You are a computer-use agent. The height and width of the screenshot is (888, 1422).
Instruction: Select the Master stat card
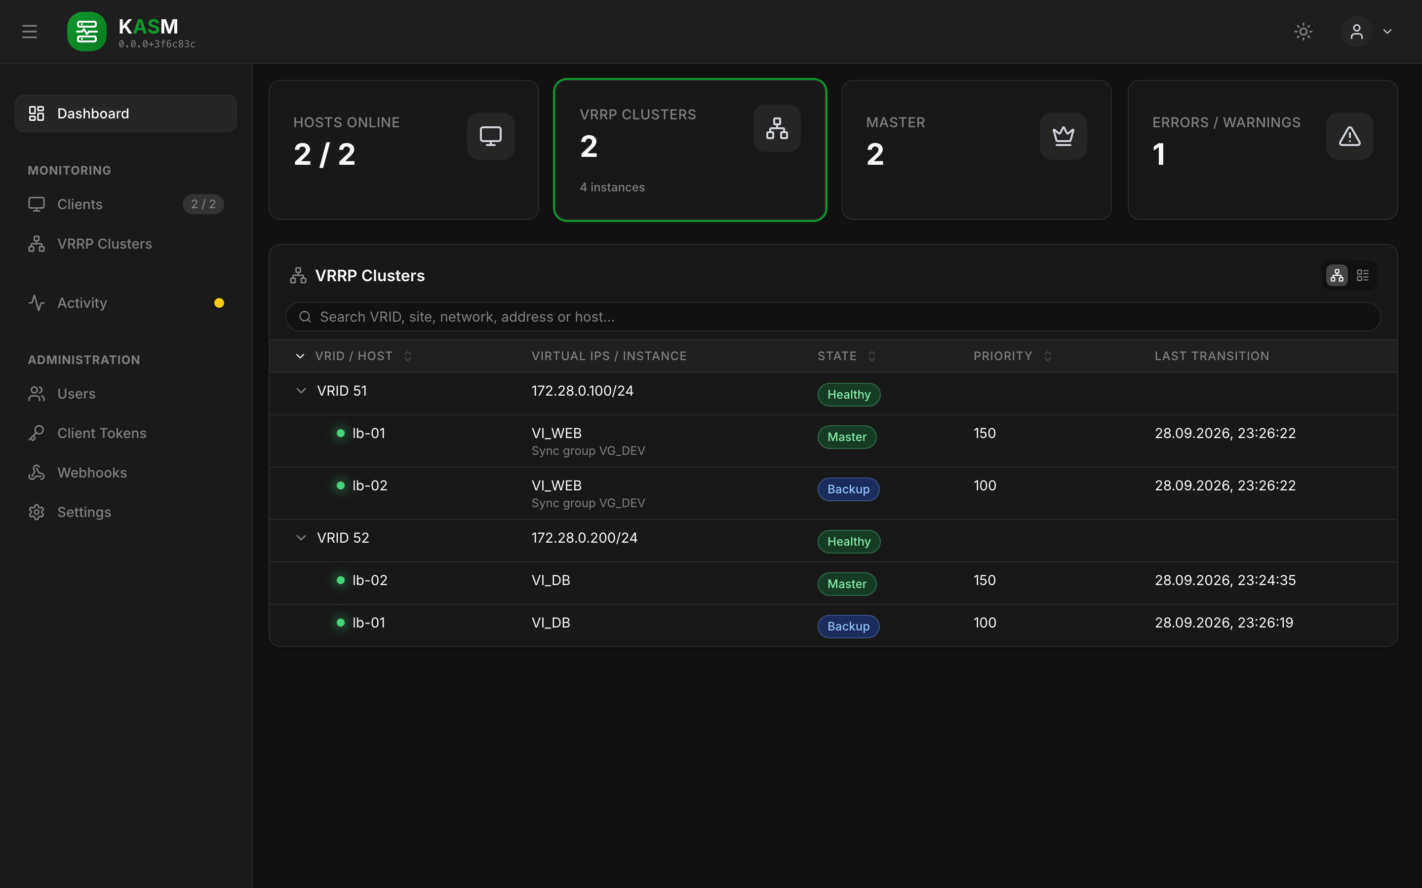click(976, 150)
